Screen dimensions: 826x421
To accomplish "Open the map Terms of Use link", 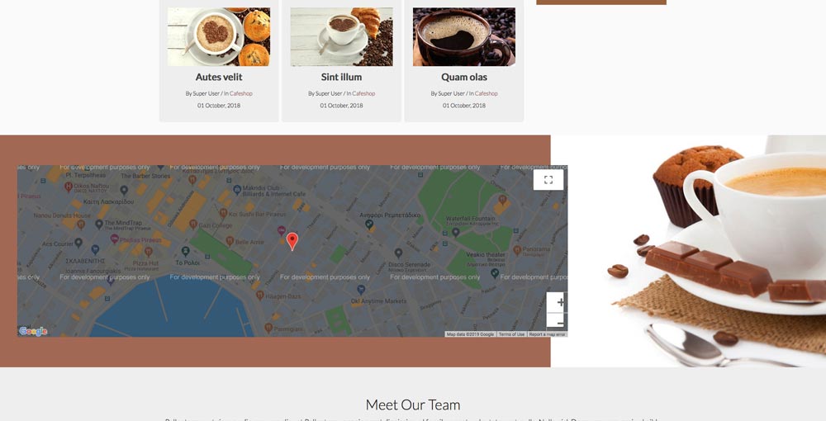I will pos(511,334).
